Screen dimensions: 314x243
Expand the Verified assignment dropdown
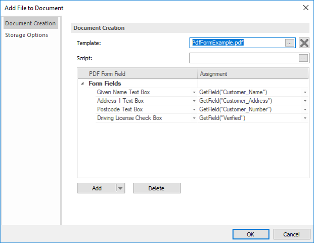click(305, 118)
